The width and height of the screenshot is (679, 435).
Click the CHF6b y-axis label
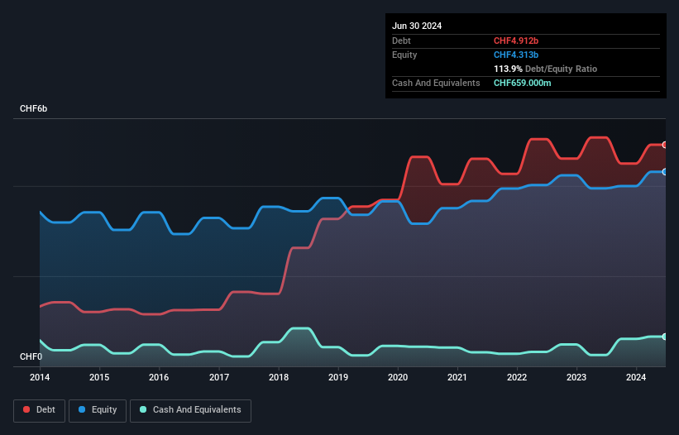click(33, 108)
